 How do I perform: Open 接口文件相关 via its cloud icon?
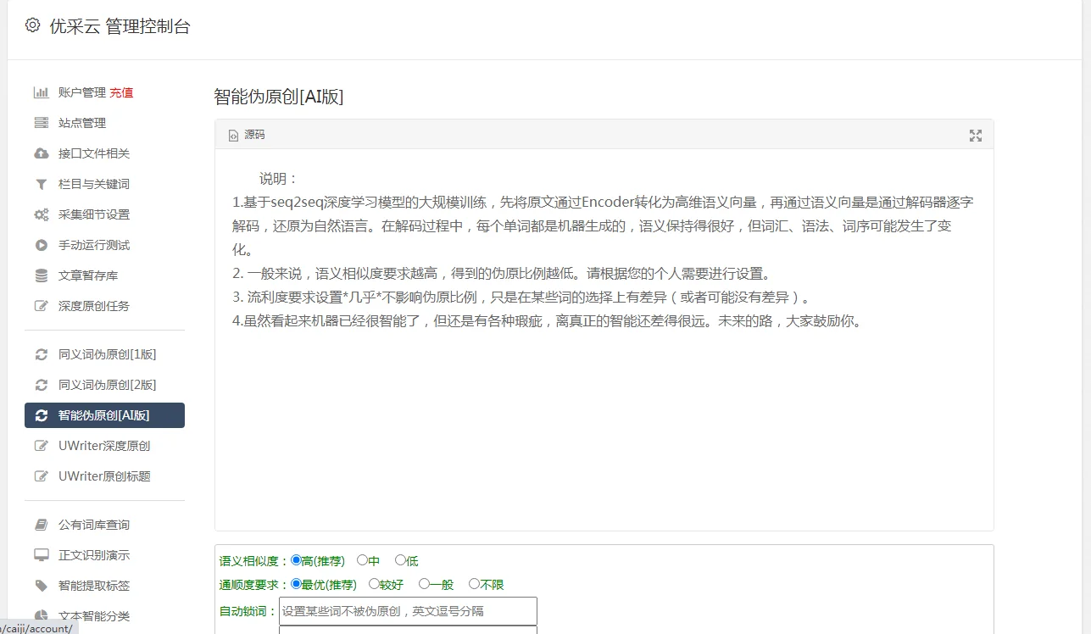click(x=41, y=153)
